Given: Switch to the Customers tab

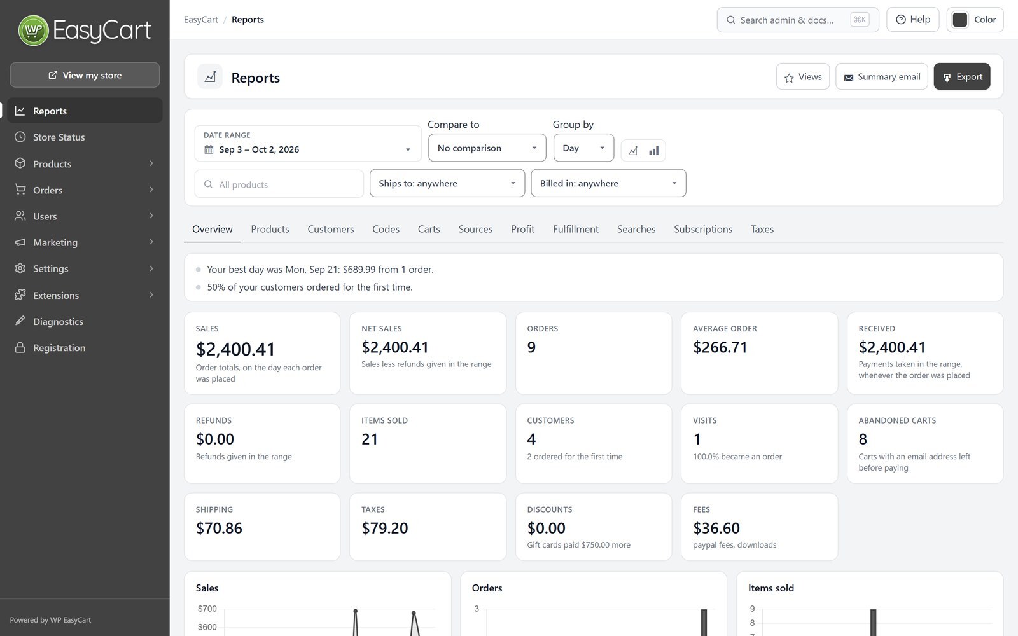Looking at the screenshot, I should (x=331, y=229).
